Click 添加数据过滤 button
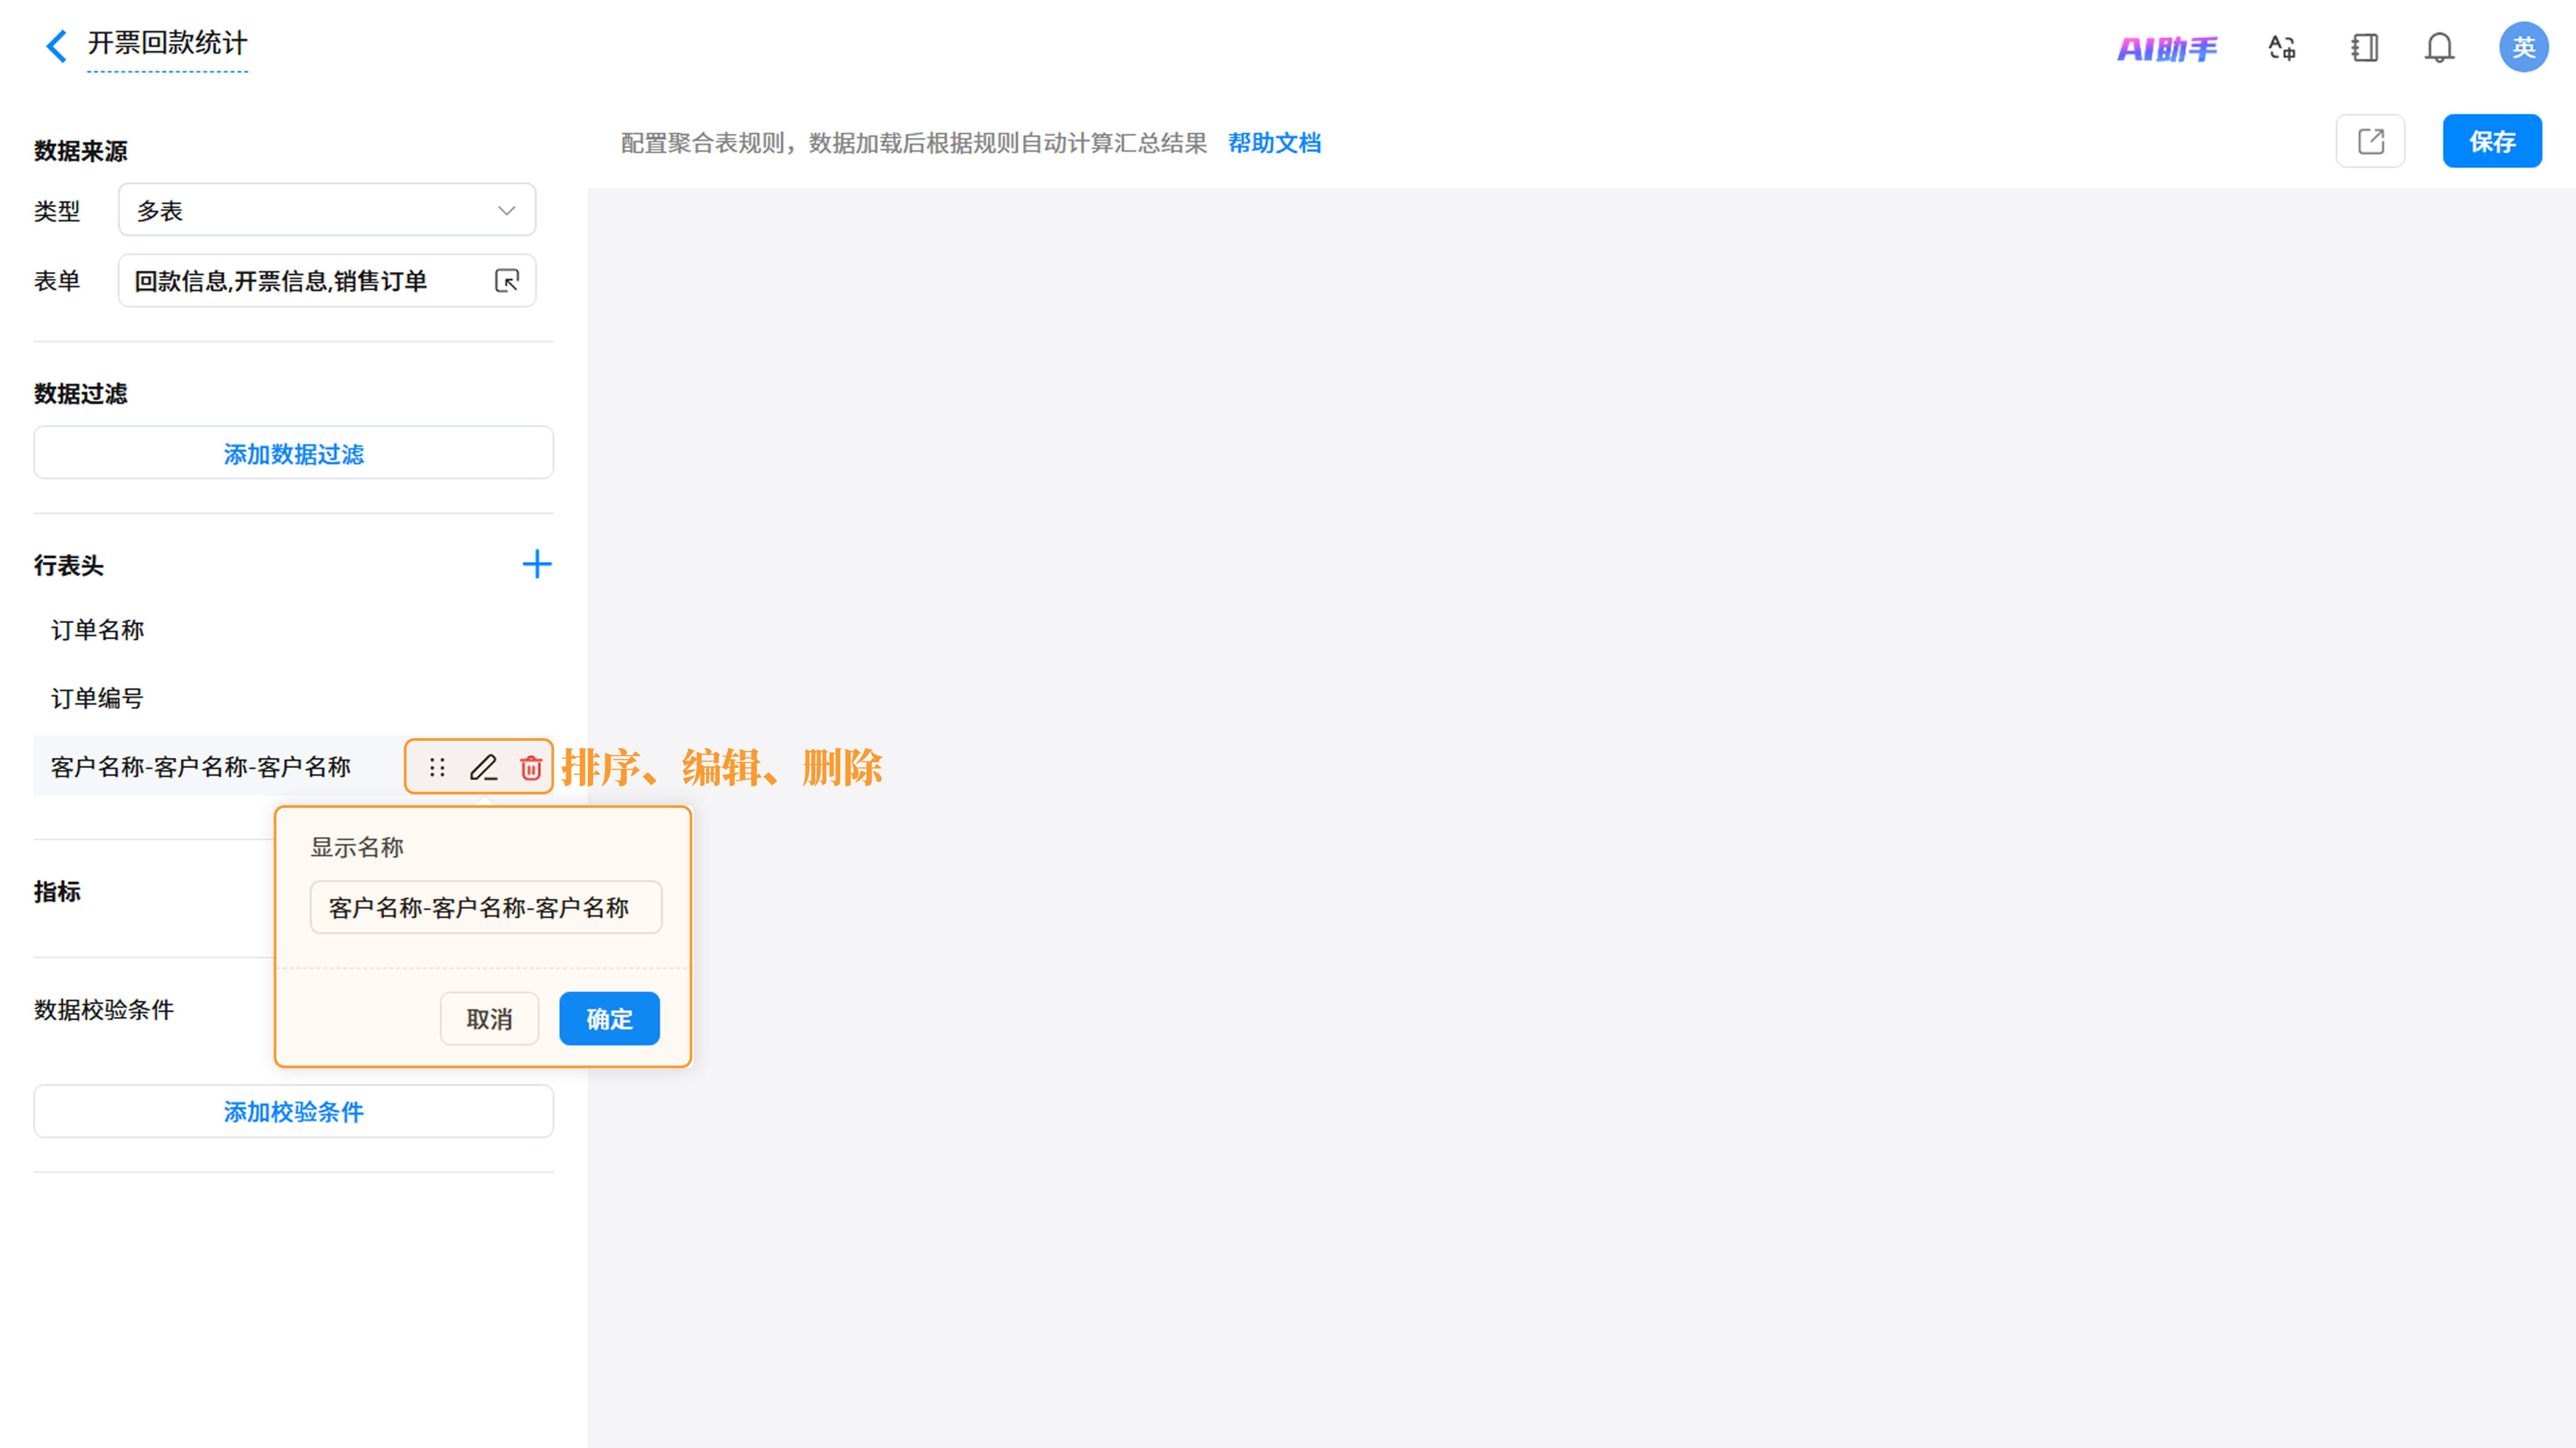 [293, 453]
